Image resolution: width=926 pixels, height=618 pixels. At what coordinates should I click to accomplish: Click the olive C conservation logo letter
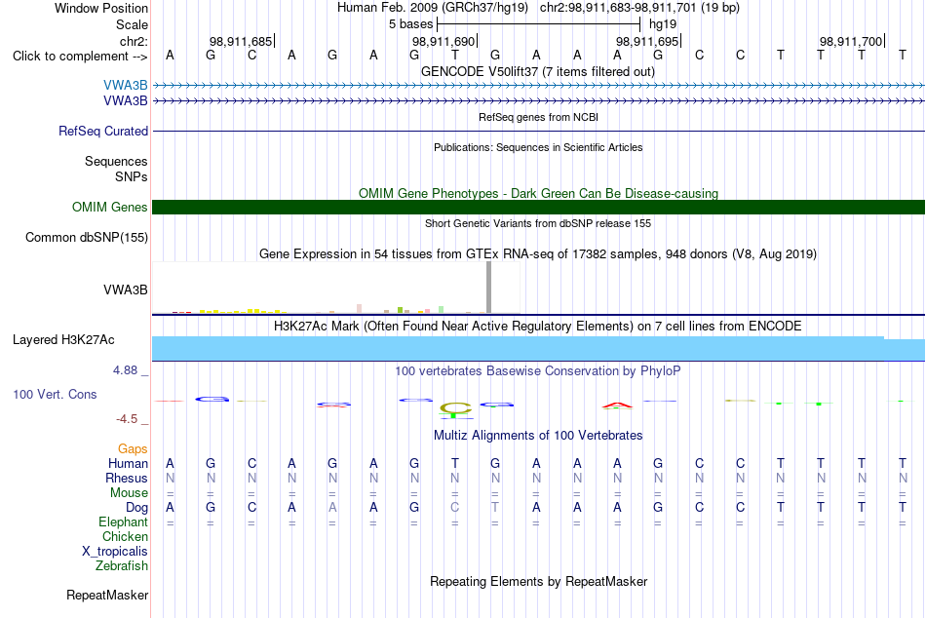click(455, 407)
